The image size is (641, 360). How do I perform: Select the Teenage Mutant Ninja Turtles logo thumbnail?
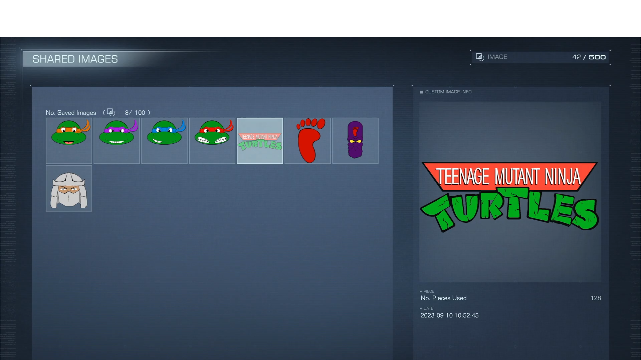[260, 141]
